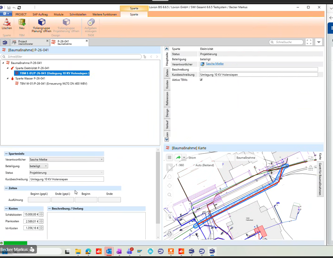Click the Neu TBM icon

point(22,22)
